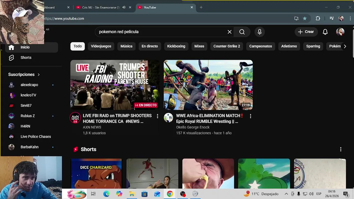Open Chrome three-dot menu
354x199 pixels.
tap(350, 19)
